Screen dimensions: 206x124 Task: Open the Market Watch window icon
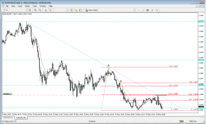pos(72,10)
